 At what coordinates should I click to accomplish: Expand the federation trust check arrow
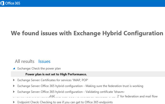pyautogui.click(x=14, y=86)
